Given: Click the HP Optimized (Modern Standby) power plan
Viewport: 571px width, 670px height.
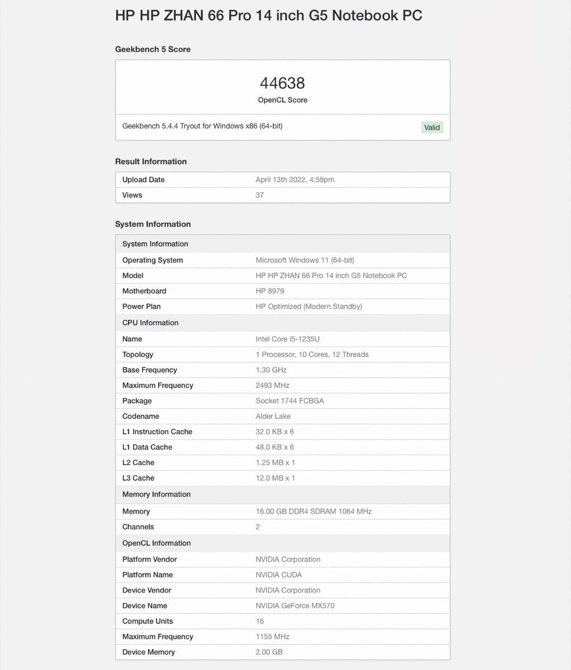Looking at the screenshot, I should click(308, 307).
